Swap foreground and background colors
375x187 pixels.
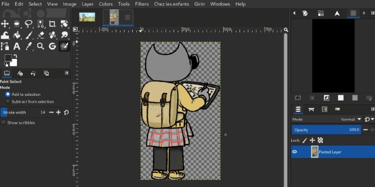pos(15,56)
